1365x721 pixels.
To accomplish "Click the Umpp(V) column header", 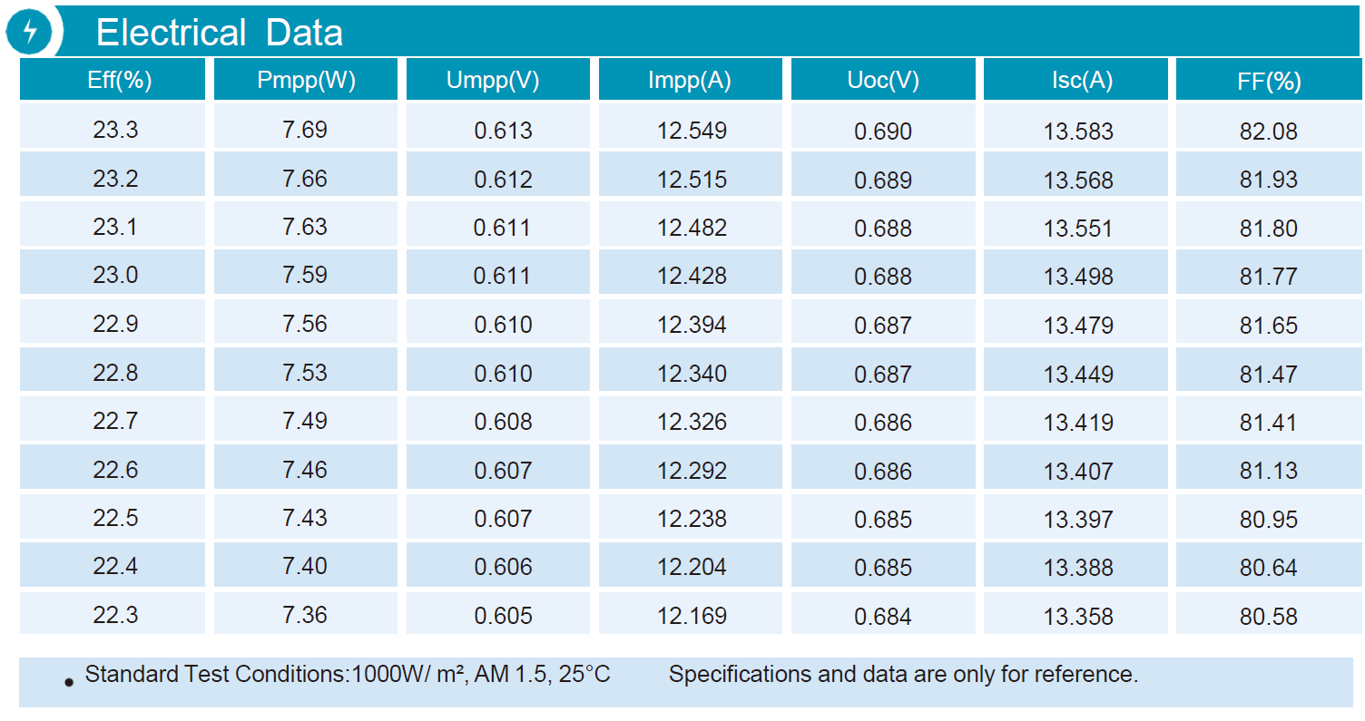I will click(498, 80).
